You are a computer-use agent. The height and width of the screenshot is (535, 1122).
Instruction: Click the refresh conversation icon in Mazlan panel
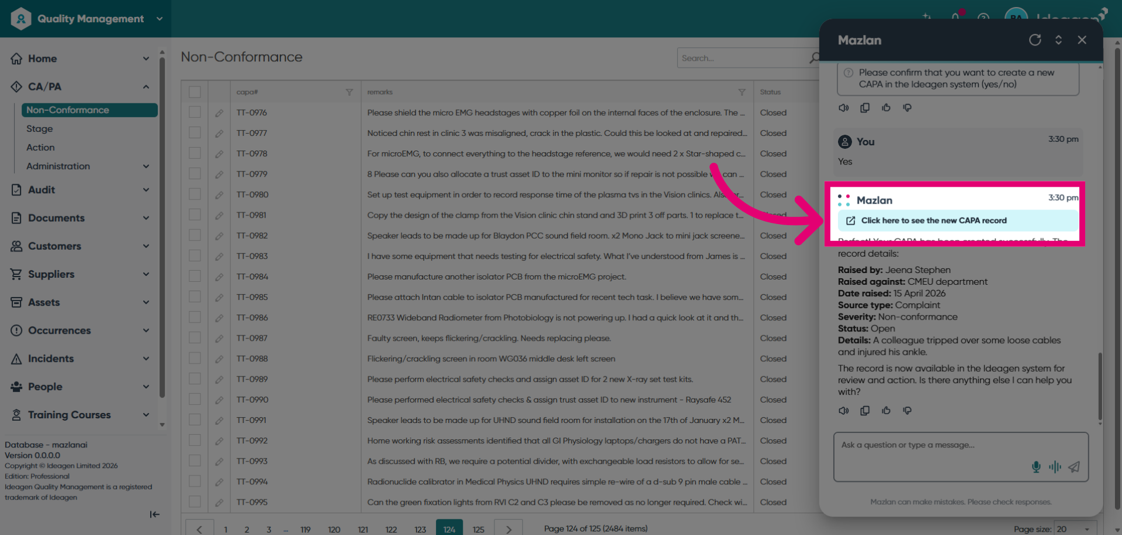tap(1035, 40)
